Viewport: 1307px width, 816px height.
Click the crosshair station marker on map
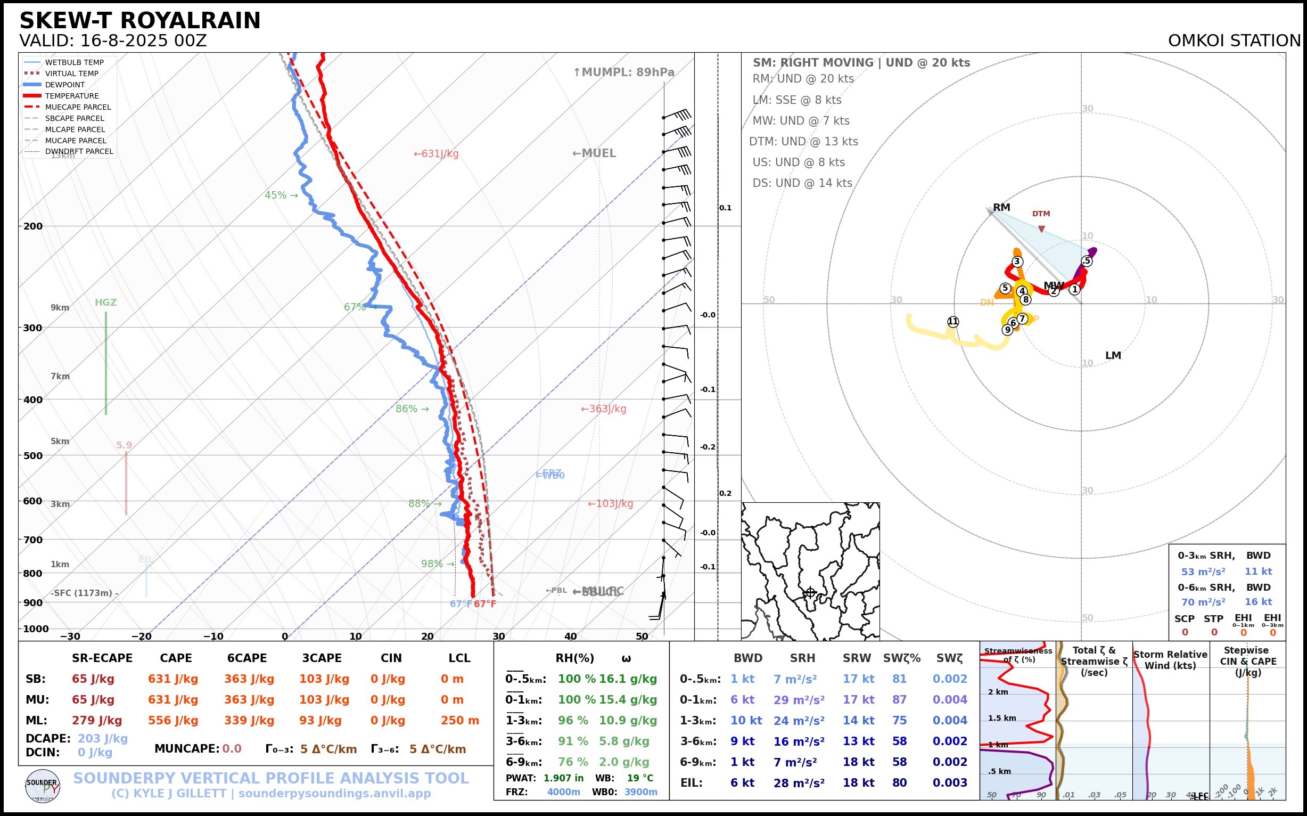(810, 593)
